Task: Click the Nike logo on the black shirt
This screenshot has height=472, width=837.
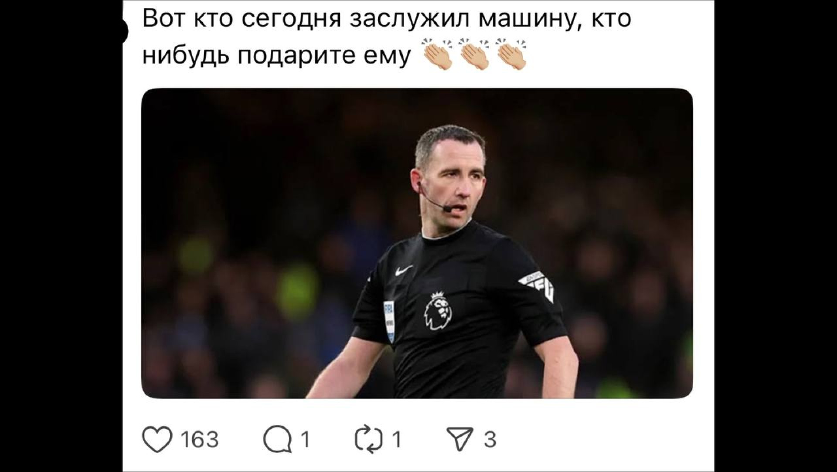Action: [404, 271]
